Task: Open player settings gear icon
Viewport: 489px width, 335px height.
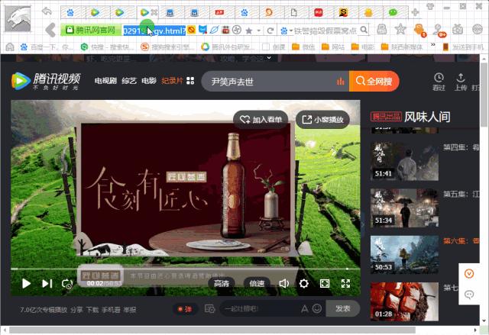Action: 304,283
